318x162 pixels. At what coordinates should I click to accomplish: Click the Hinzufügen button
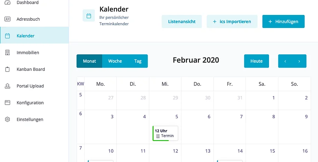(x=283, y=21)
